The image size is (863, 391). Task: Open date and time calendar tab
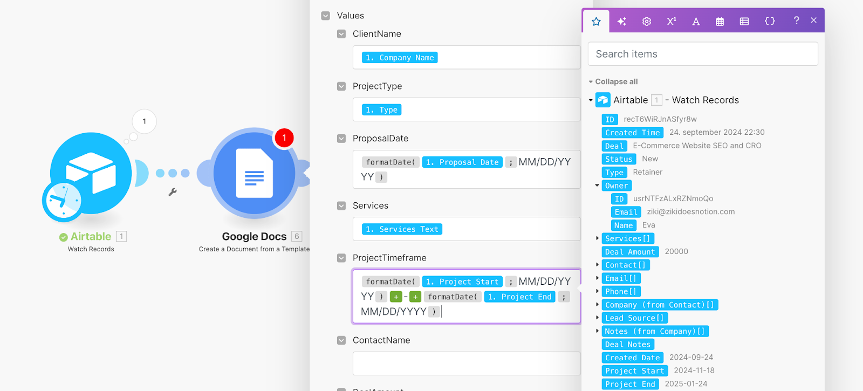pos(720,22)
